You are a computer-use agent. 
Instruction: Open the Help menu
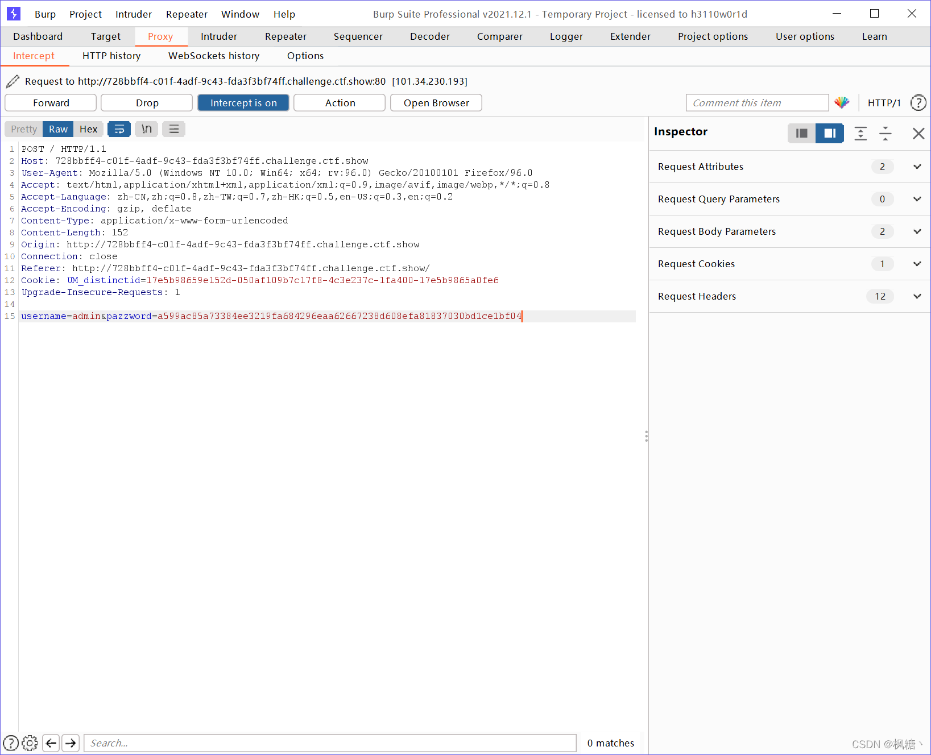(x=284, y=14)
